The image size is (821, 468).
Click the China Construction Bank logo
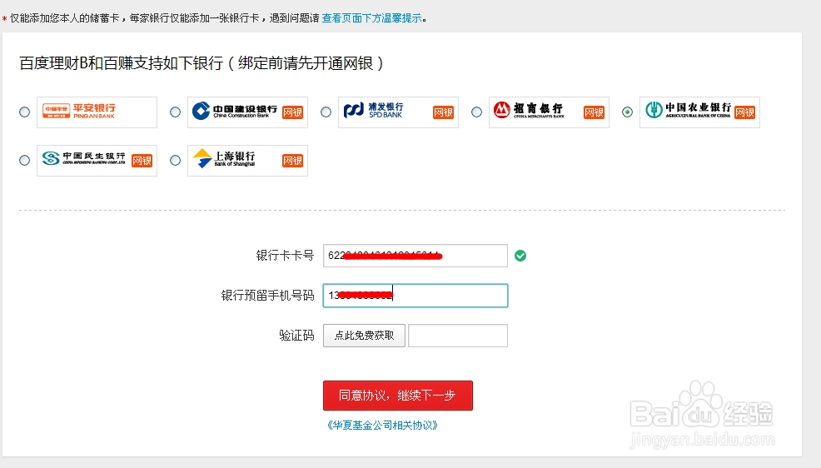point(247,112)
